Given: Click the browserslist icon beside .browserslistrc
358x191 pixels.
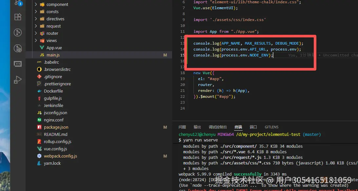Looking at the screenshot, I should click(x=39, y=70).
